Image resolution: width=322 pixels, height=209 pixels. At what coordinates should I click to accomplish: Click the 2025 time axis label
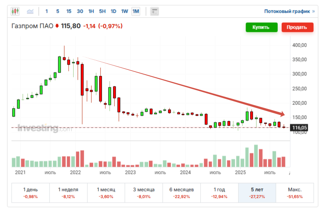(x=240, y=172)
